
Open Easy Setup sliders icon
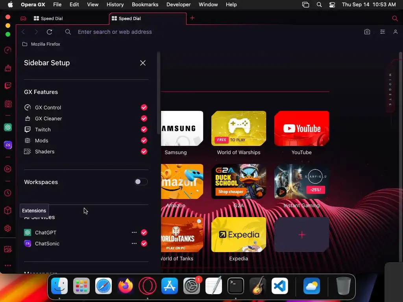383,32
